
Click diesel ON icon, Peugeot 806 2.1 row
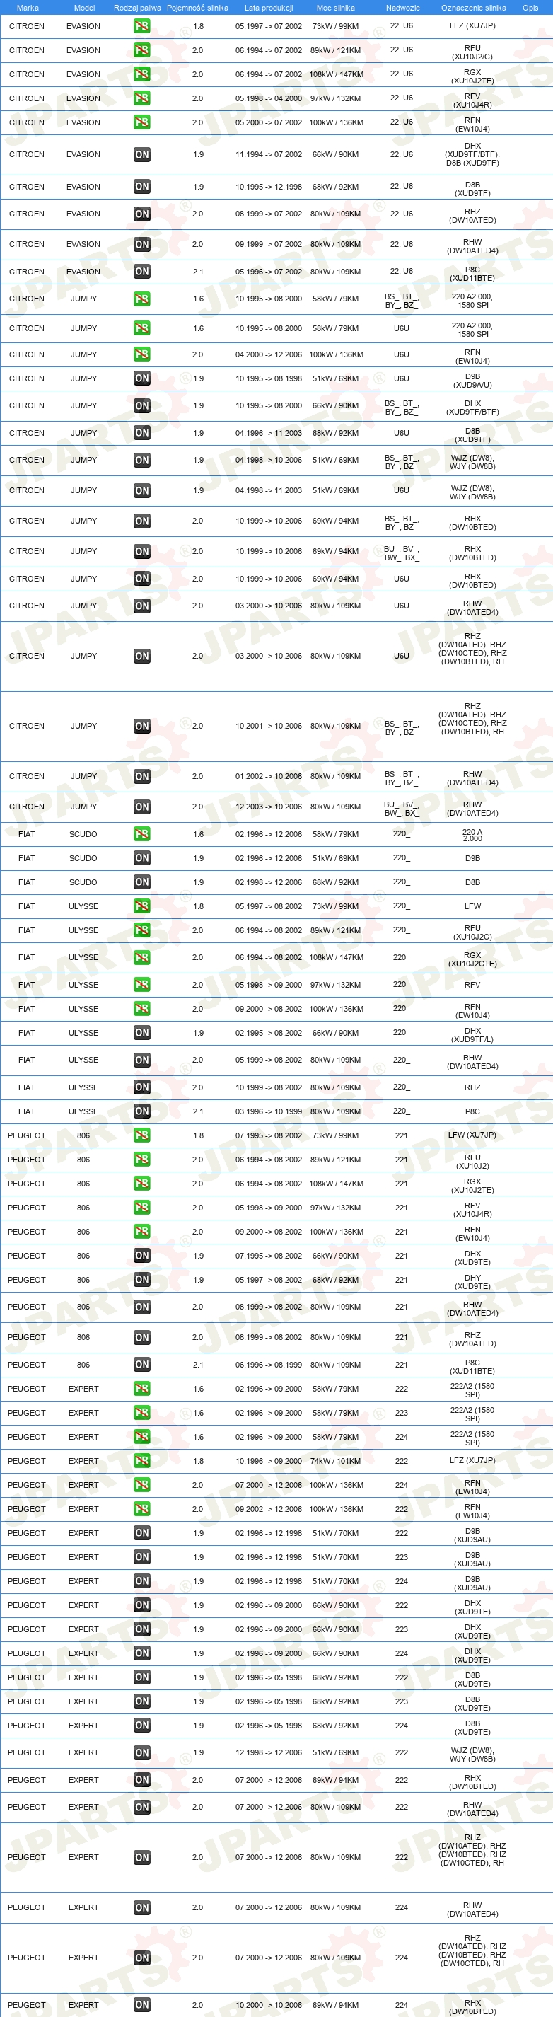point(141,1365)
